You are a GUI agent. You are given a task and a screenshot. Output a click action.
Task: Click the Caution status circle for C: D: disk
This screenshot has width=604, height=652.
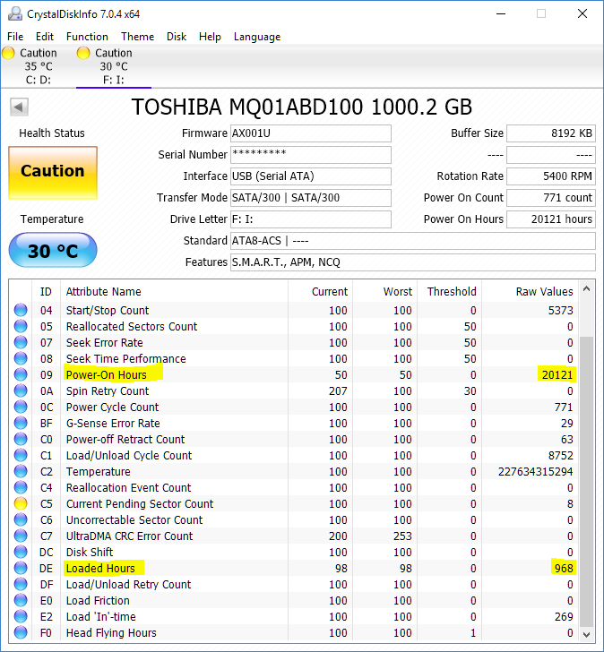point(8,53)
